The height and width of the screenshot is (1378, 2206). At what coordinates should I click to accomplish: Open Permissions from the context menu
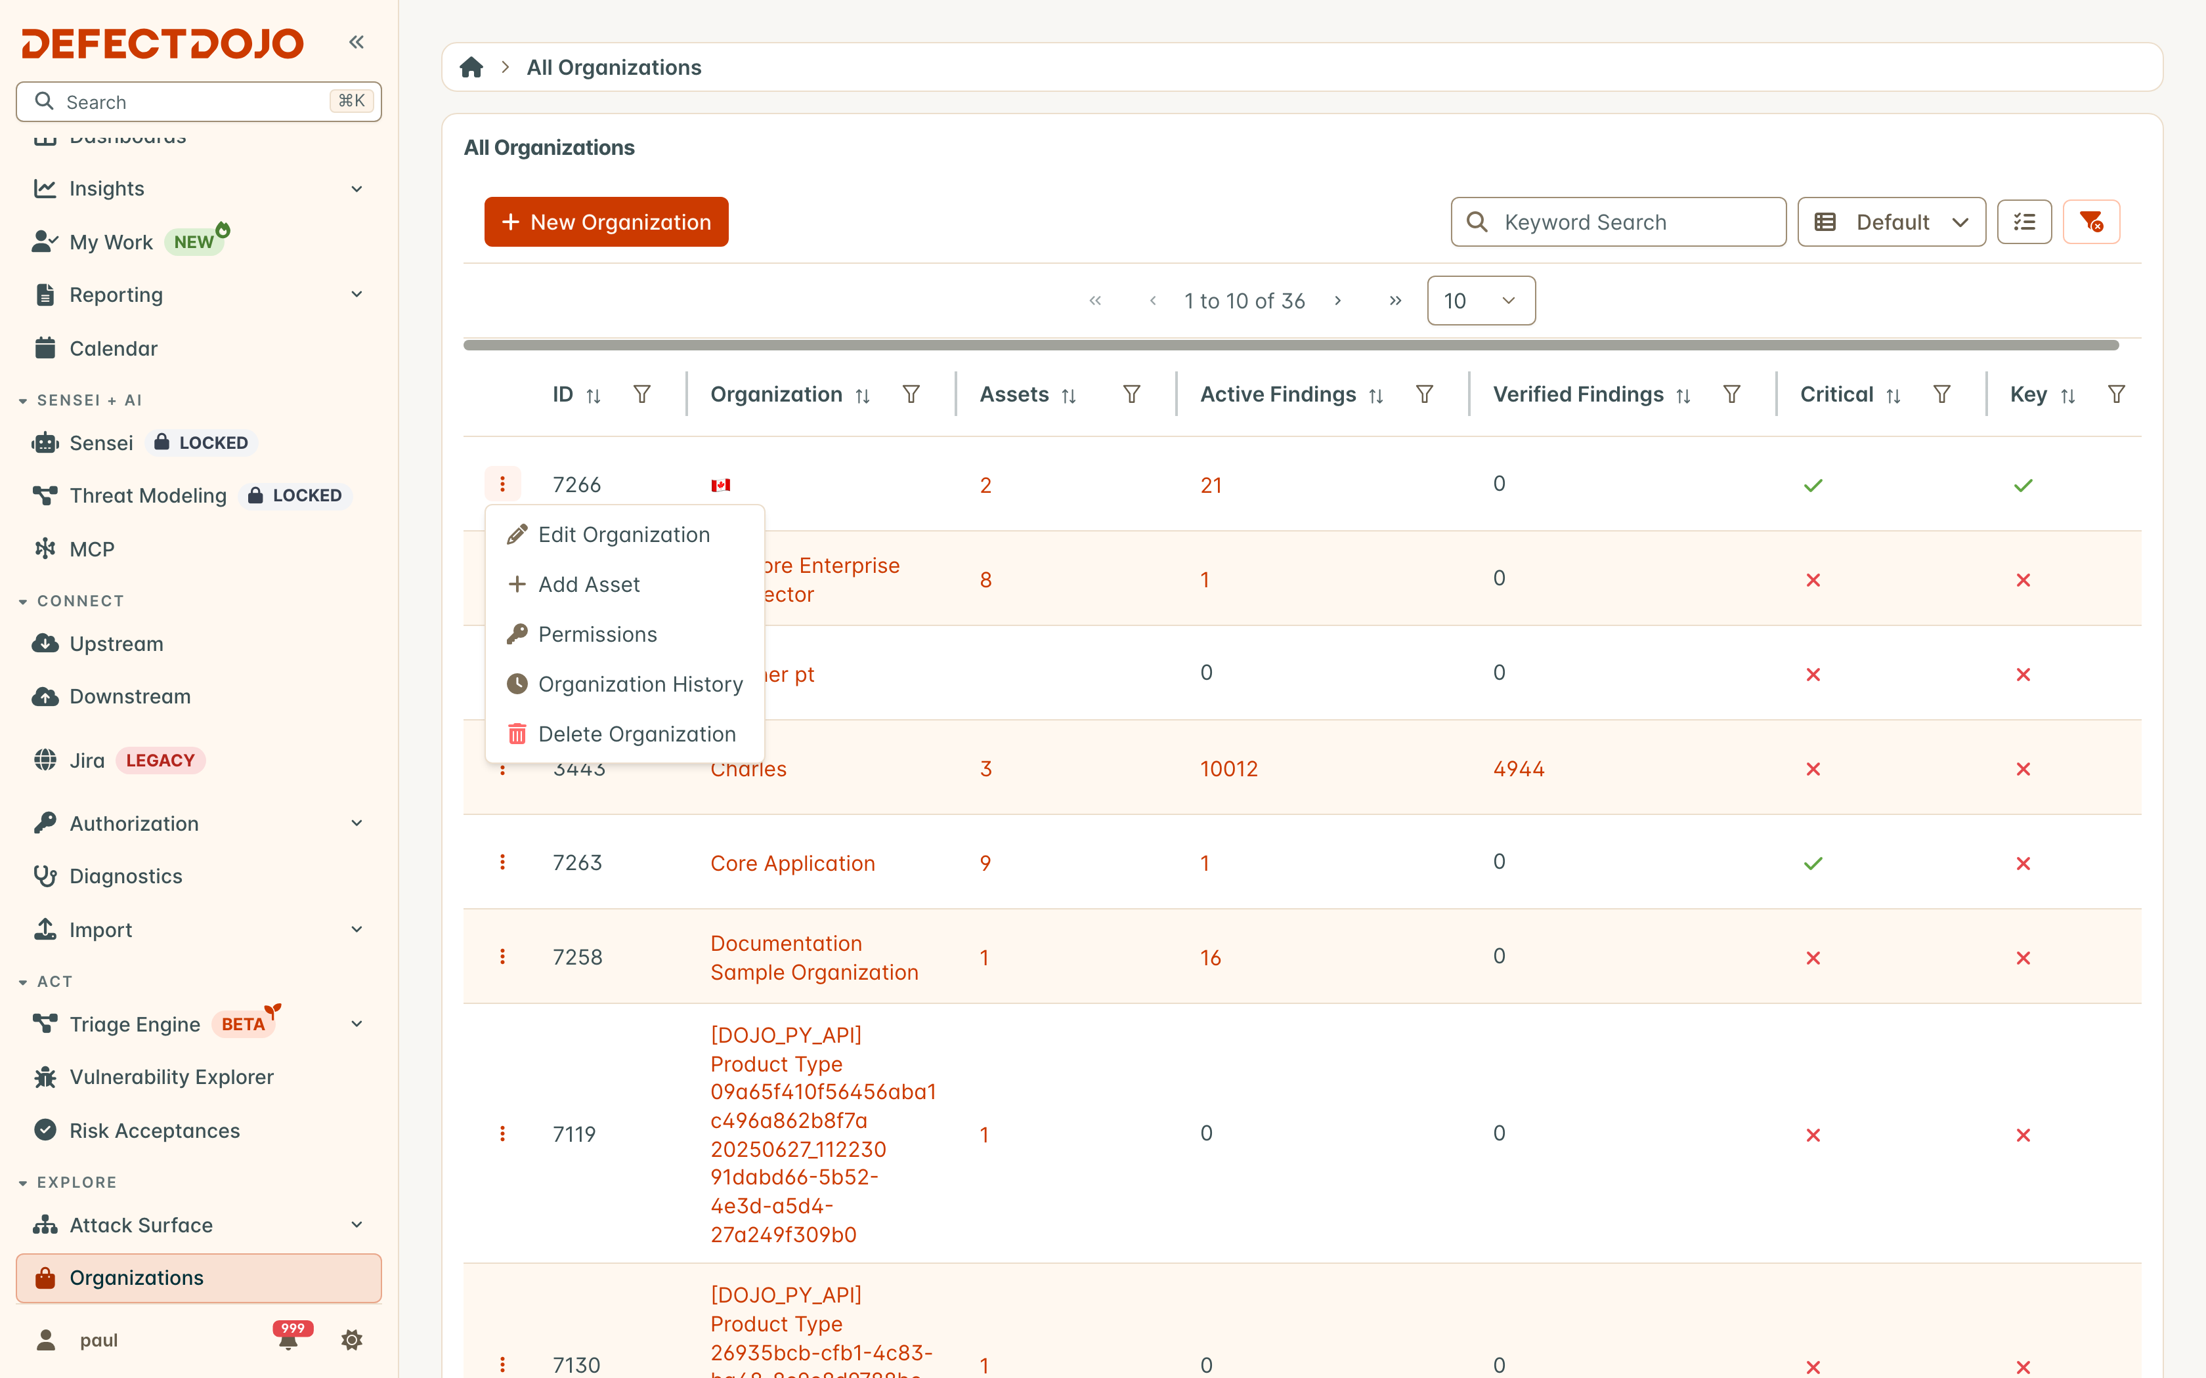624,635
